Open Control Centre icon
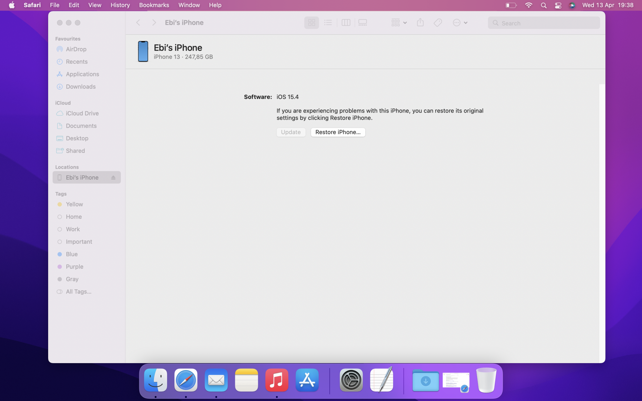642x401 pixels. point(558,5)
